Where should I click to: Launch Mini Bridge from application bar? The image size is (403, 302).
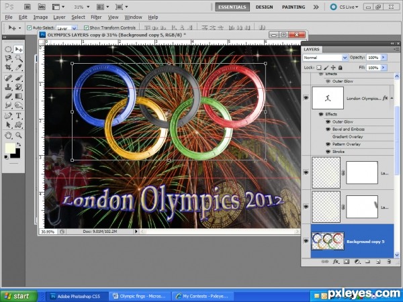42,7
